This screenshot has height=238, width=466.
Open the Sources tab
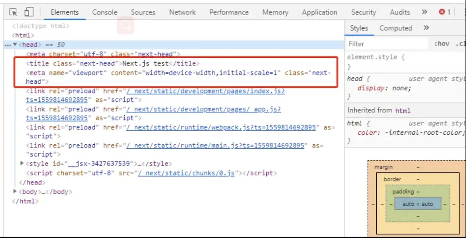pos(143,12)
